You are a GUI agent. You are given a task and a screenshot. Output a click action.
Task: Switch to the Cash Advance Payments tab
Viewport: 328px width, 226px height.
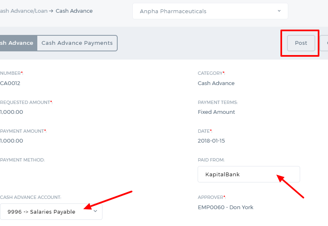click(x=77, y=43)
